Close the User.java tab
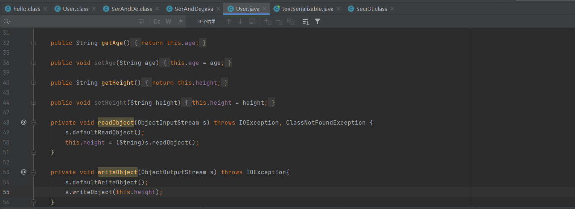Image resolution: width=575 pixels, height=209 pixels. pos(265,9)
